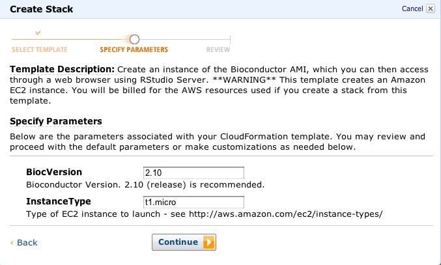Image resolution: width=441 pixels, height=265 pixels.
Task: Click the checkmark above Select Template
Action: 38,32
